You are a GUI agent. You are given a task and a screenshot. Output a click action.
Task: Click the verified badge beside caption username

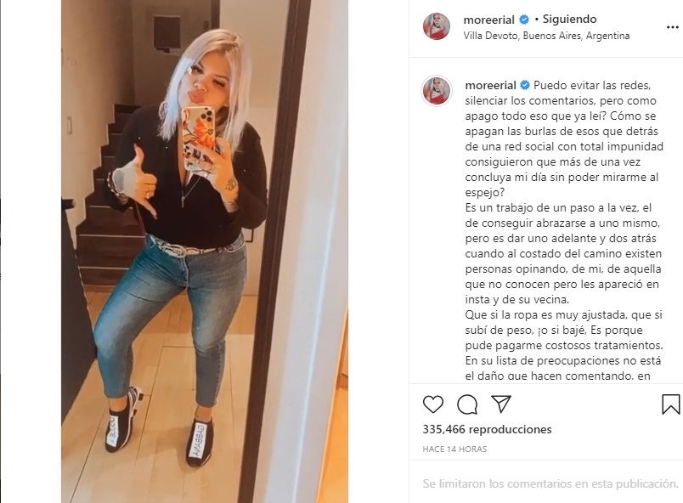pyautogui.click(x=525, y=85)
